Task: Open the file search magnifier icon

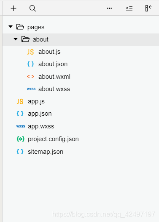Action: tap(32, 8)
